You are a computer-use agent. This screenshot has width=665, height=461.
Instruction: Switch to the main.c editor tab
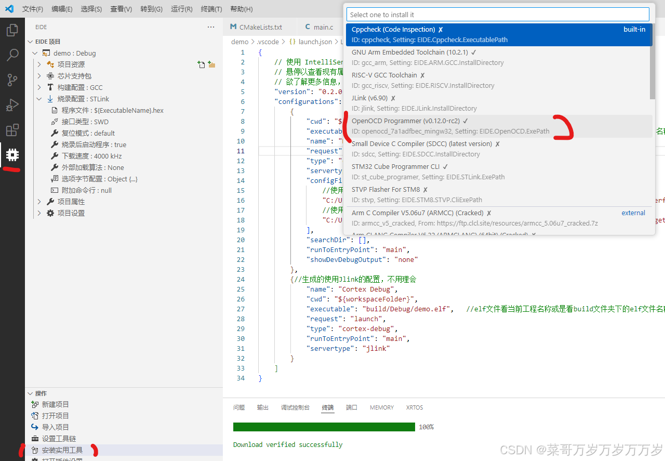tap(319, 27)
